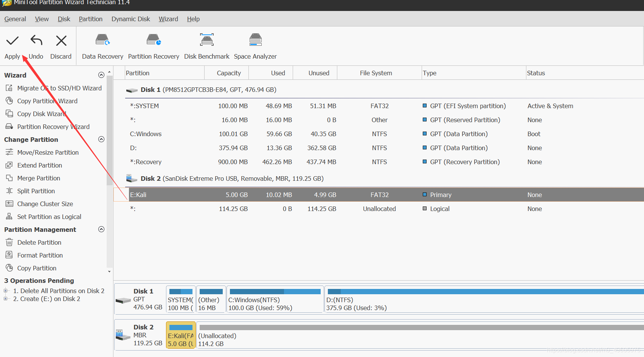Click Disk 2 header row in partition list

click(x=385, y=178)
